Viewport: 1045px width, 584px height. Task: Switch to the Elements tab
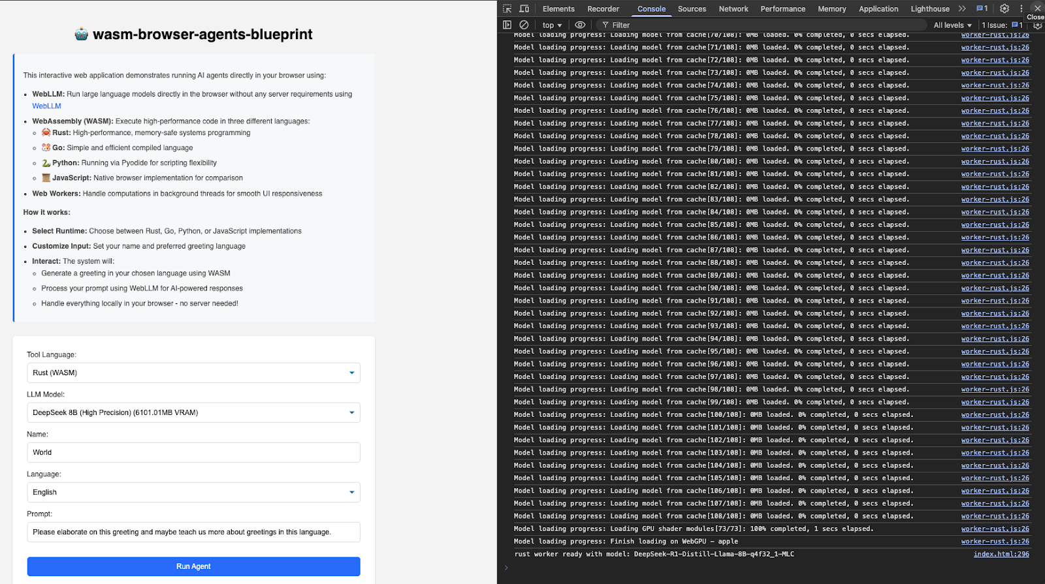558,9
